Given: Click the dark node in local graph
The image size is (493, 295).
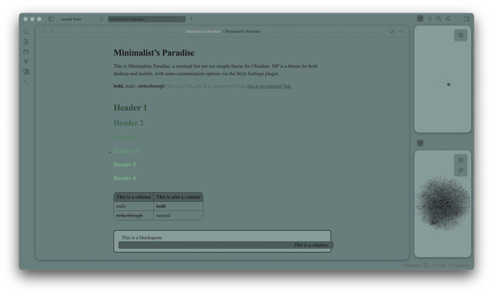Looking at the screenshot, I should click(449, 84).
